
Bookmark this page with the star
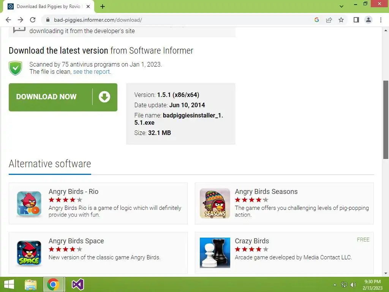tap(341, 20)
